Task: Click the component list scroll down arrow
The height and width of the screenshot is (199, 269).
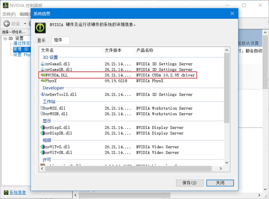Action: point(227,163)
